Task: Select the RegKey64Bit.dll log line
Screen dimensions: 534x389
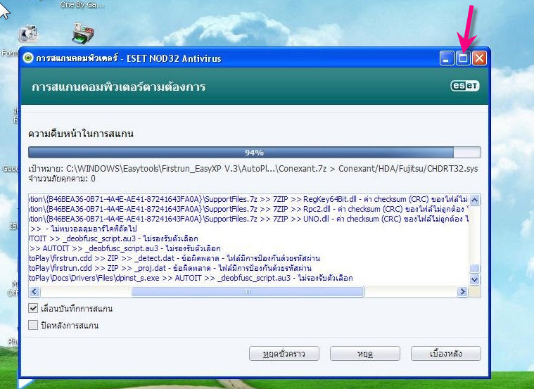Action: click(x=248, y=199)
